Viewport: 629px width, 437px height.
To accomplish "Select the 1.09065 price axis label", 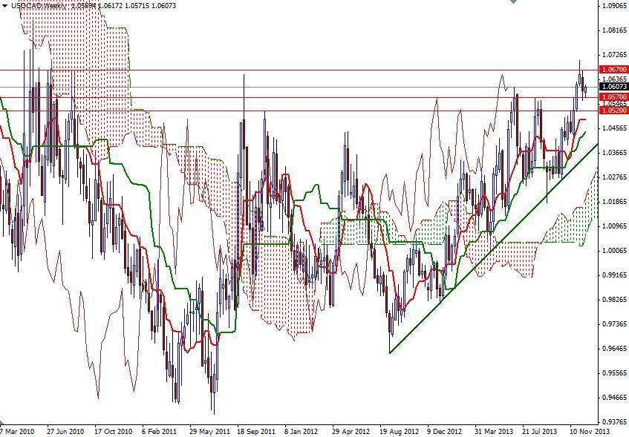I will pos(614,5).
